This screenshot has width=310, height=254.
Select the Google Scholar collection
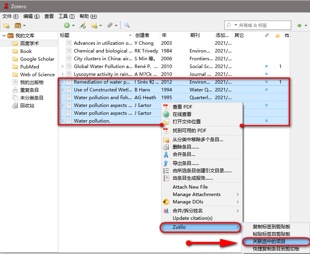point(29,59)
